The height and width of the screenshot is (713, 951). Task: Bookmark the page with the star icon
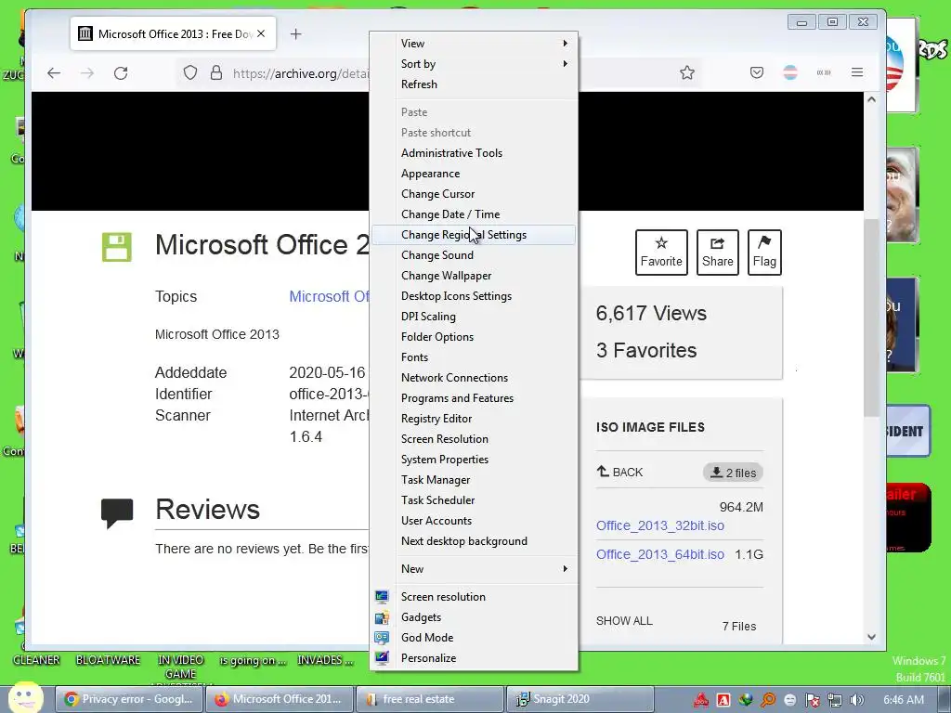[686, 73]
